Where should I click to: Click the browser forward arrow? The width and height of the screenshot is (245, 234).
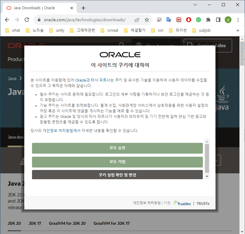coord(17,20)
